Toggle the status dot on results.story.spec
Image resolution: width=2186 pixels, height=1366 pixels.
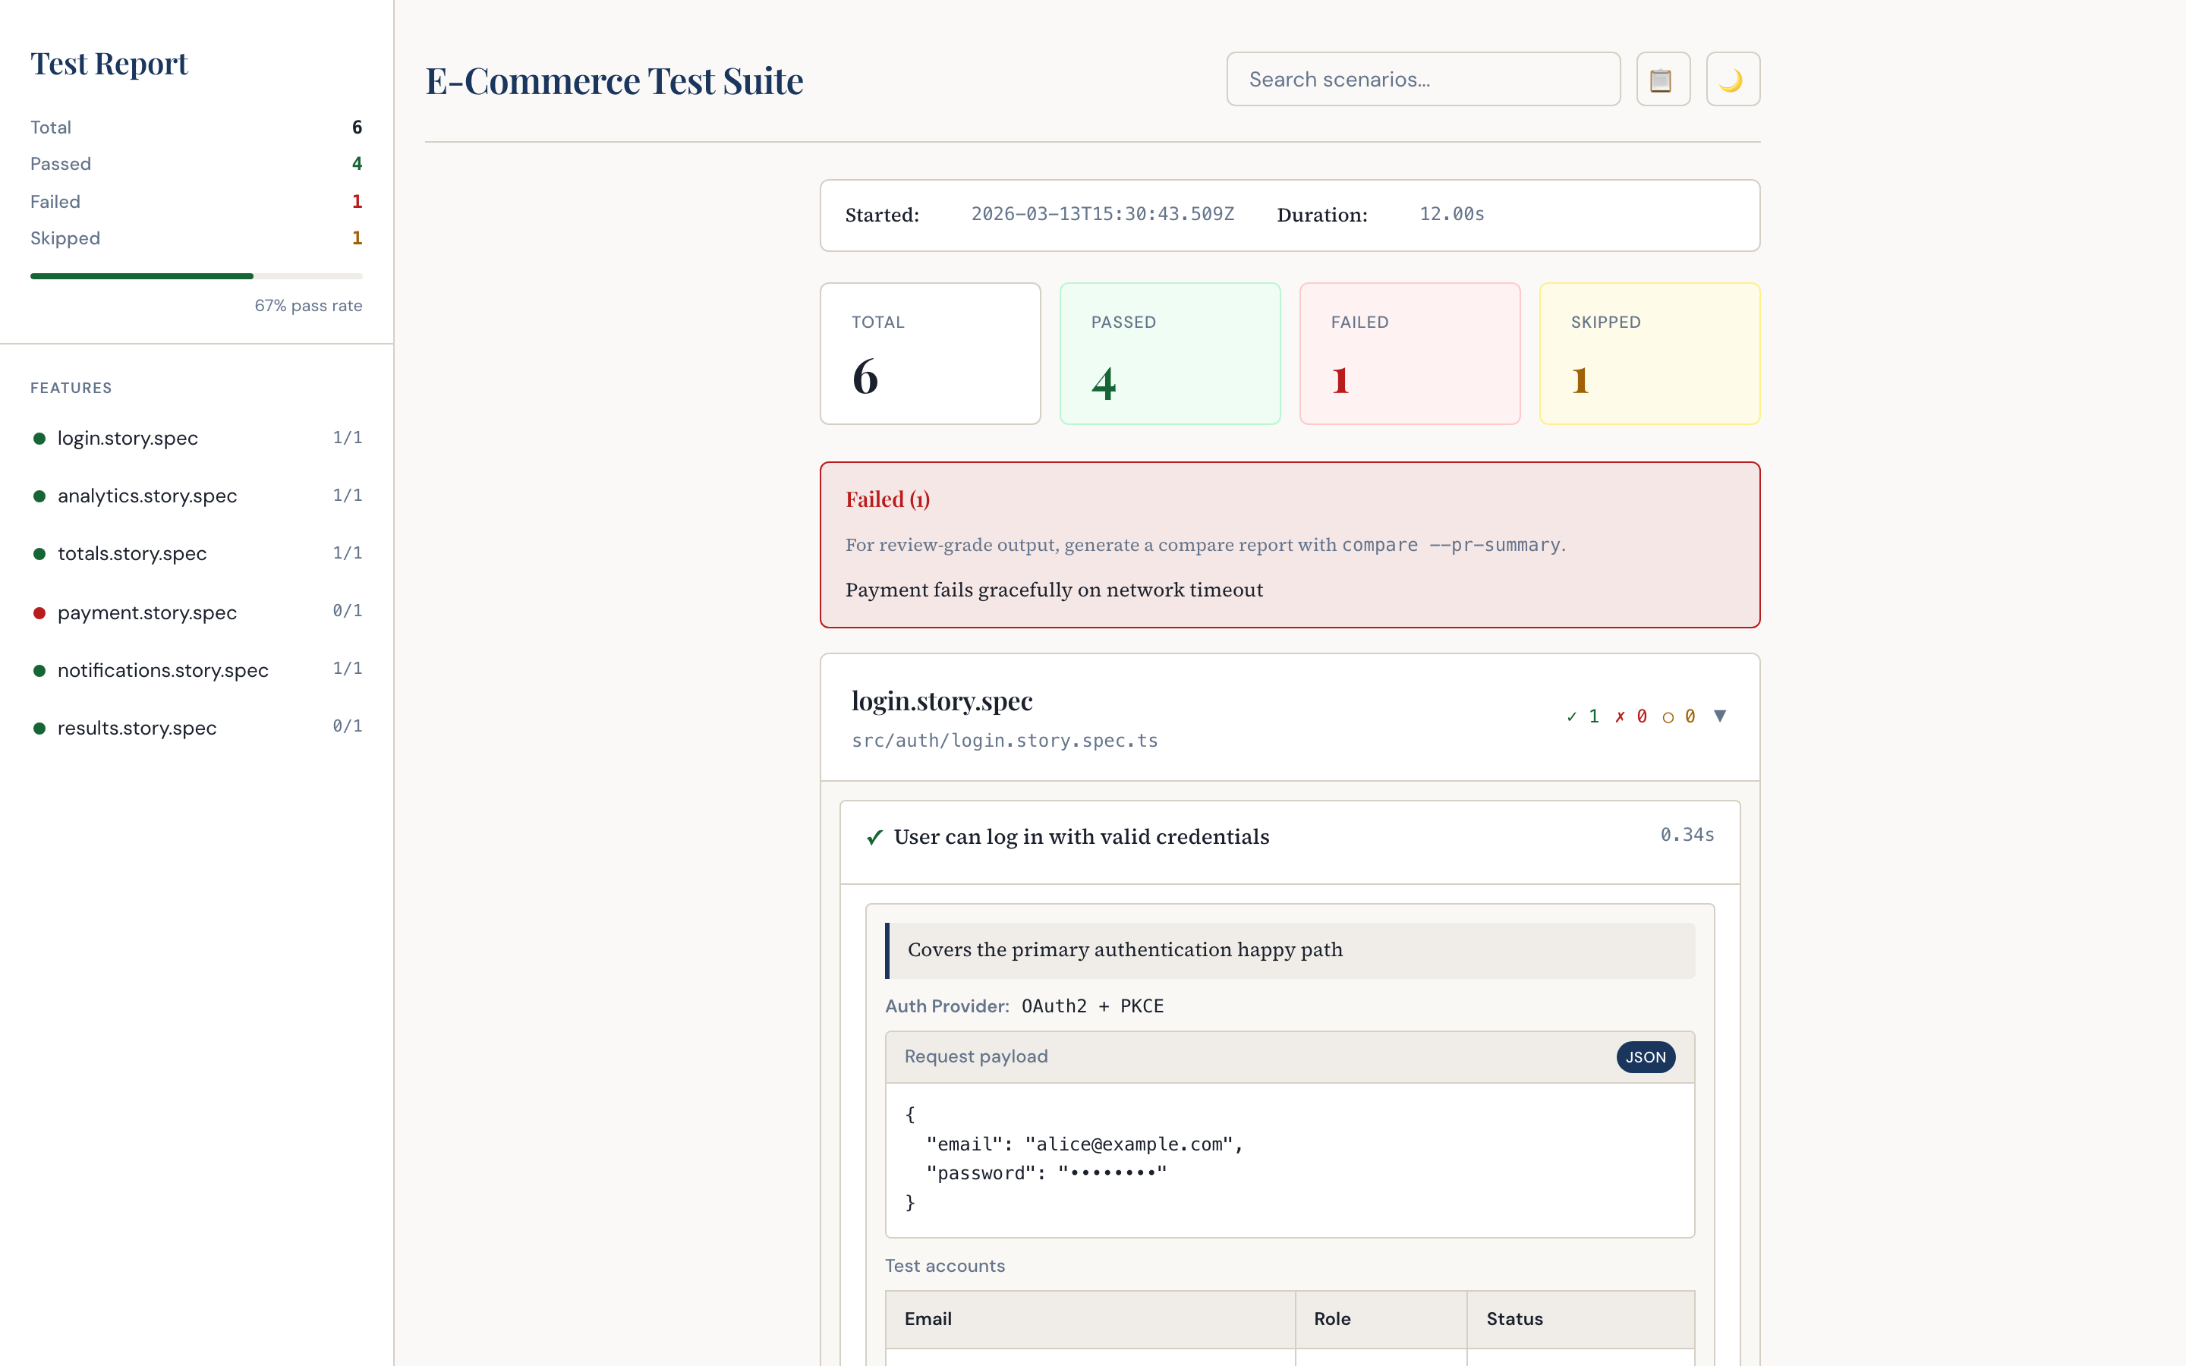tap(39, 729)
